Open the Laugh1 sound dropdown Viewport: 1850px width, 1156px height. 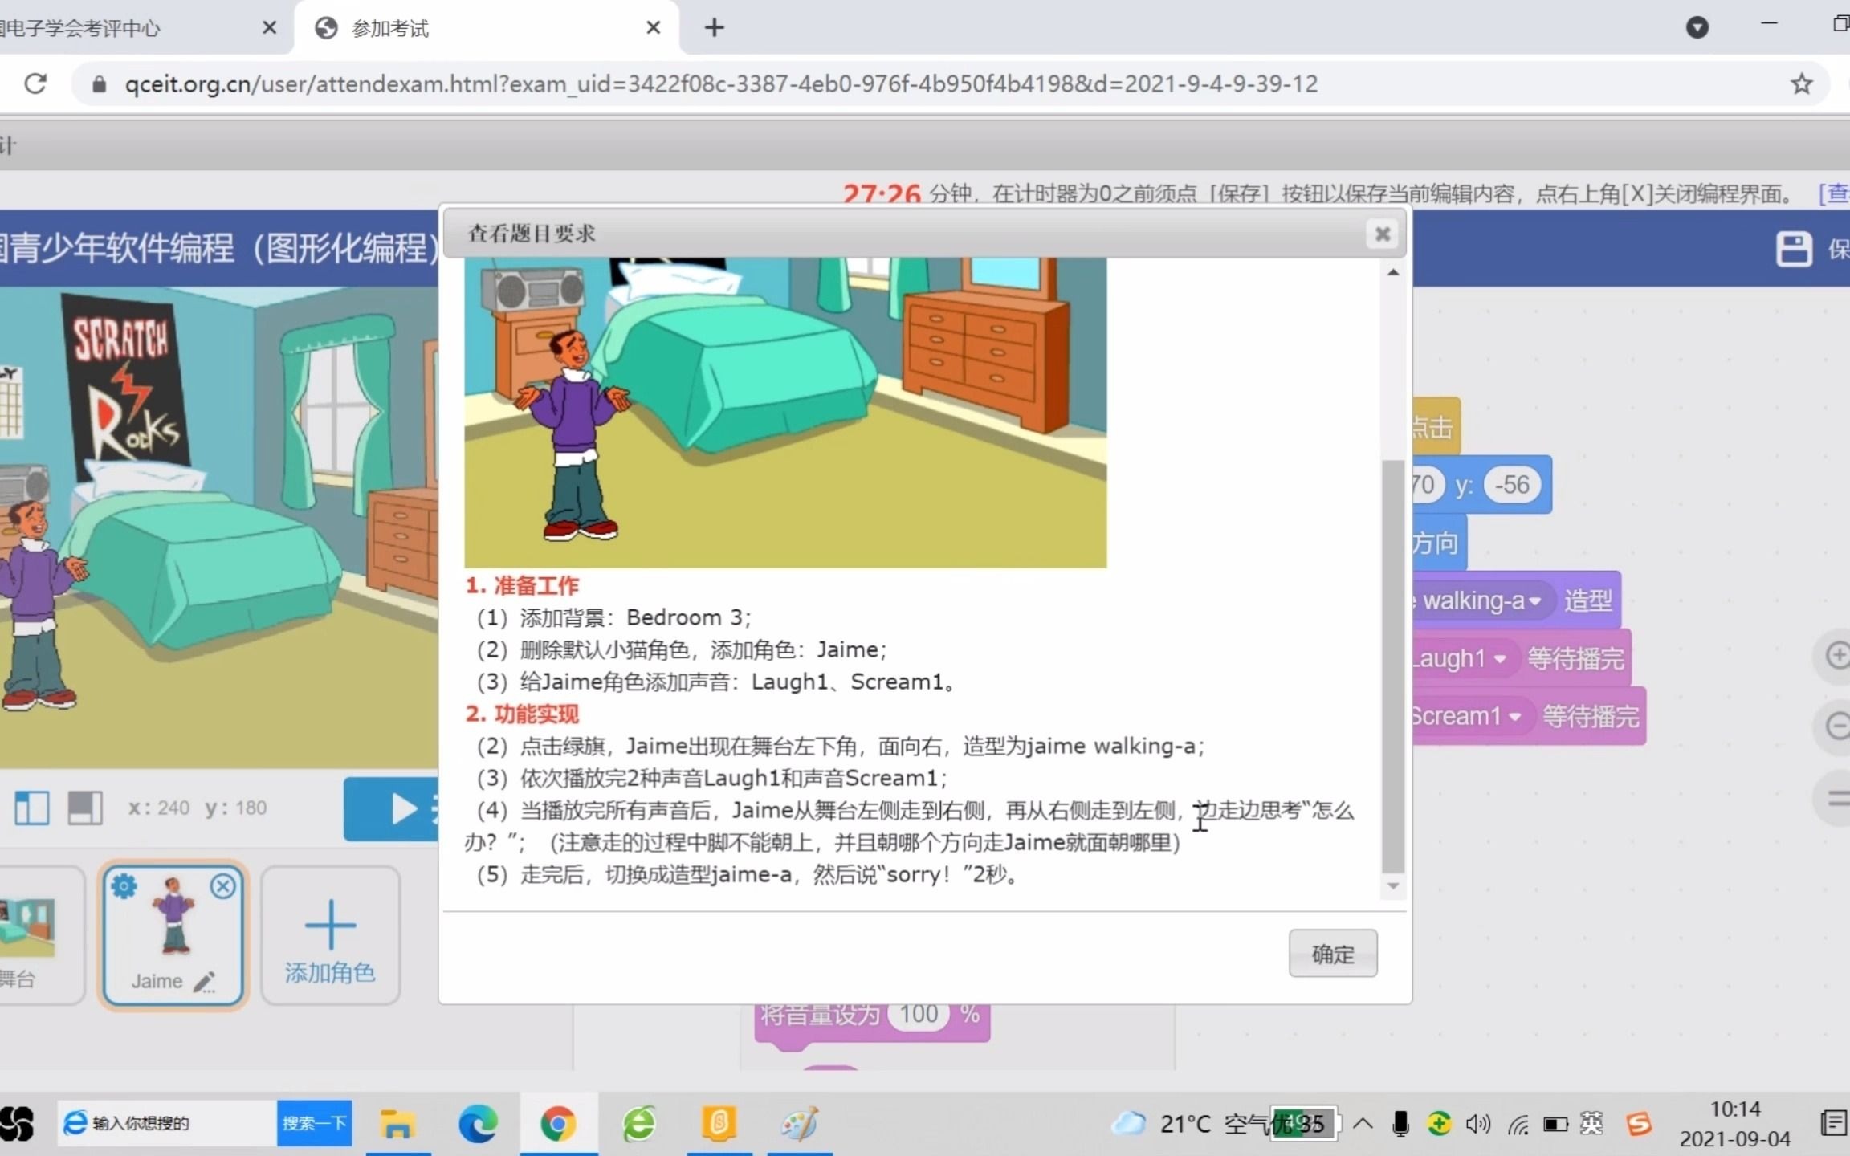pos(1500,659)
